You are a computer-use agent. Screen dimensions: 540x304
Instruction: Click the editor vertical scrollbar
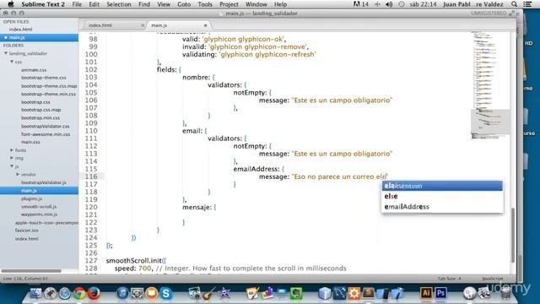(513, 235)
